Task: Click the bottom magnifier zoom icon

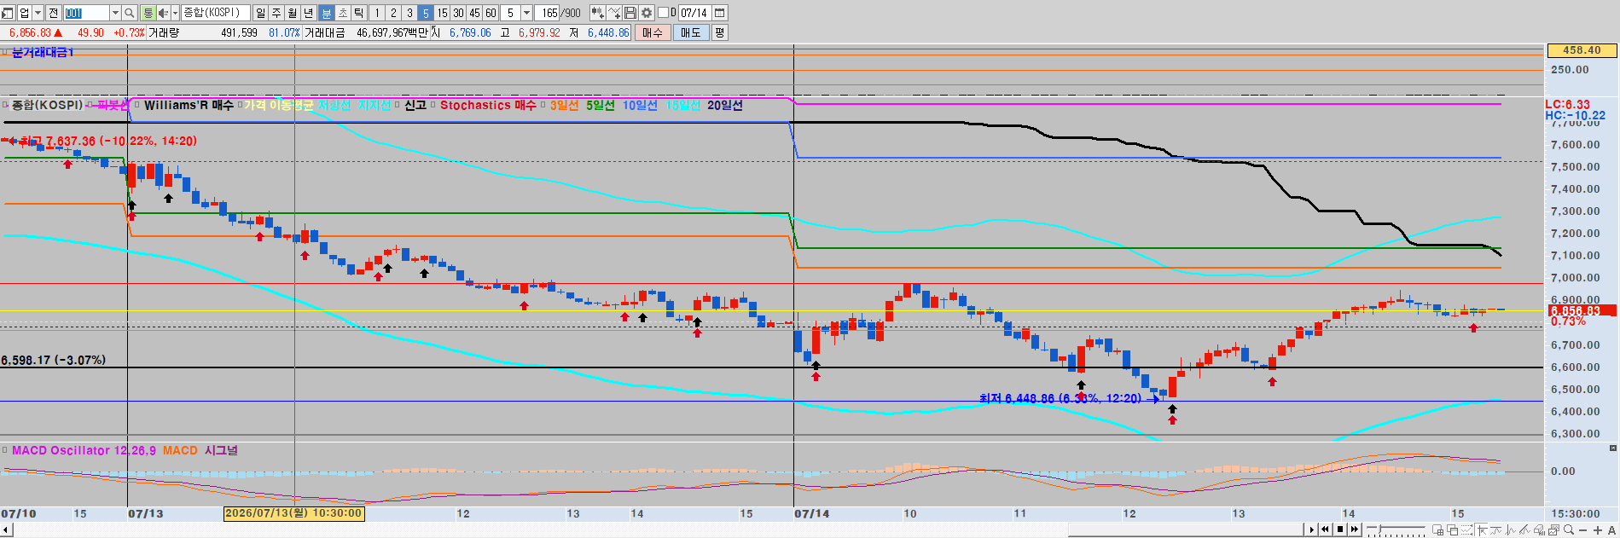Action: (x=1569, y=529)
